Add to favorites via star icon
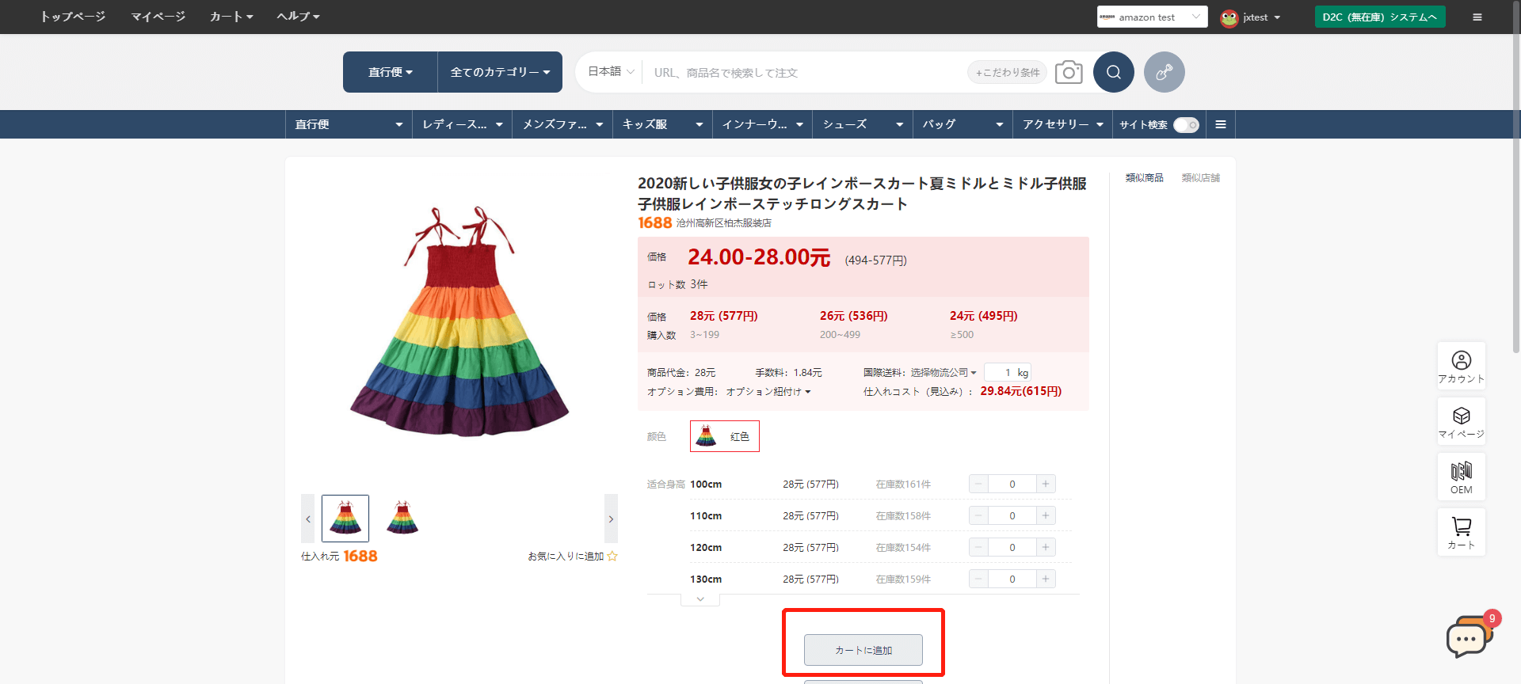Image resolution: width=1521 pixels, height=684 pixels. click(612, 557)
